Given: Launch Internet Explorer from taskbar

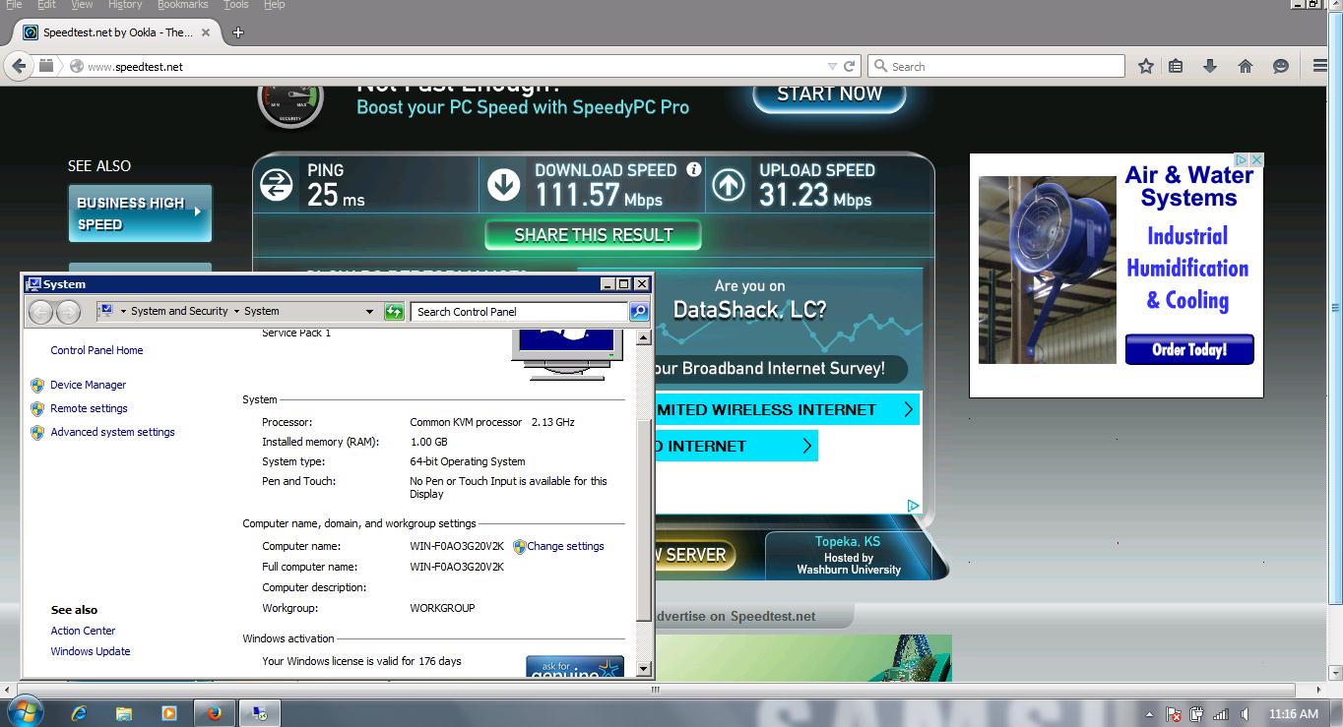Looking at the screenshot, I should [x=79, y=713].
